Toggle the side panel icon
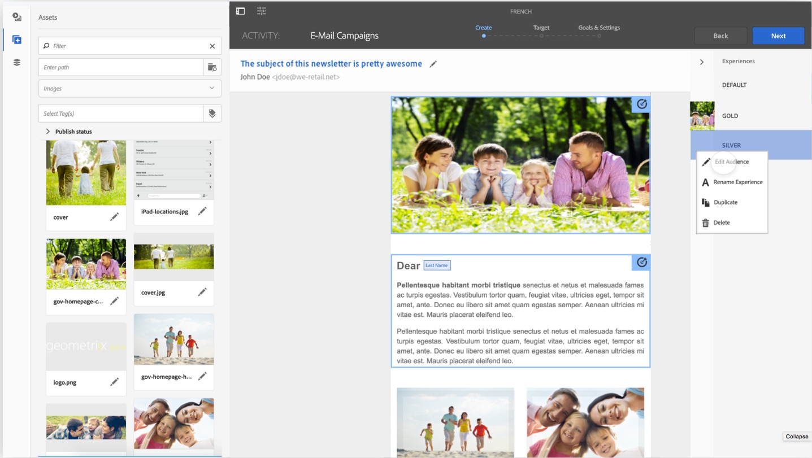The width and height of the screenshot is (812, 458). [240, 11]
